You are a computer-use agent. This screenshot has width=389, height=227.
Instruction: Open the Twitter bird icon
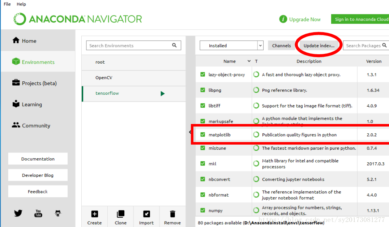coord(18,213)
